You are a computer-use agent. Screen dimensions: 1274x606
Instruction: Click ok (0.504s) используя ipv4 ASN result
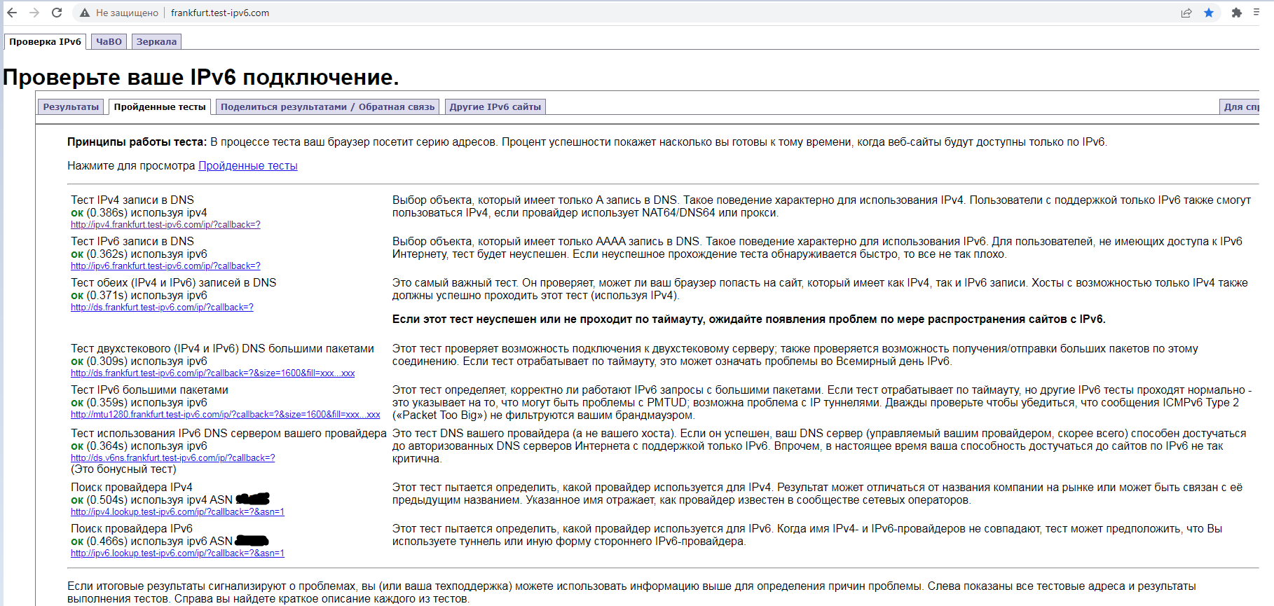click(170, 500)
